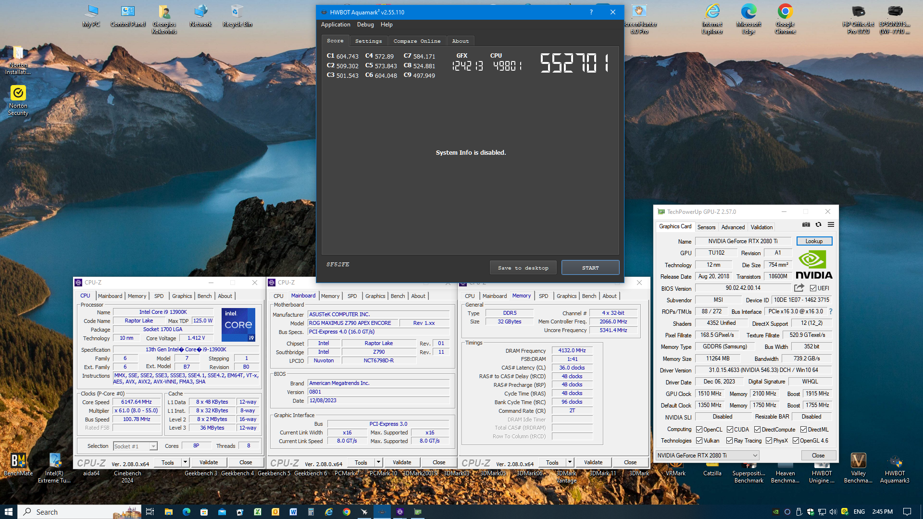The width and height of the screenshot is (923, 519).
Task: Open the Recycle Bin on the desktop
Action: [x=237, y=16]
